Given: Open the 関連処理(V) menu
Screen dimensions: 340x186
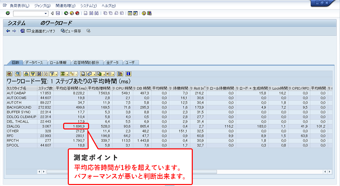Looking at the screenshot, I should tap(65, 6).
